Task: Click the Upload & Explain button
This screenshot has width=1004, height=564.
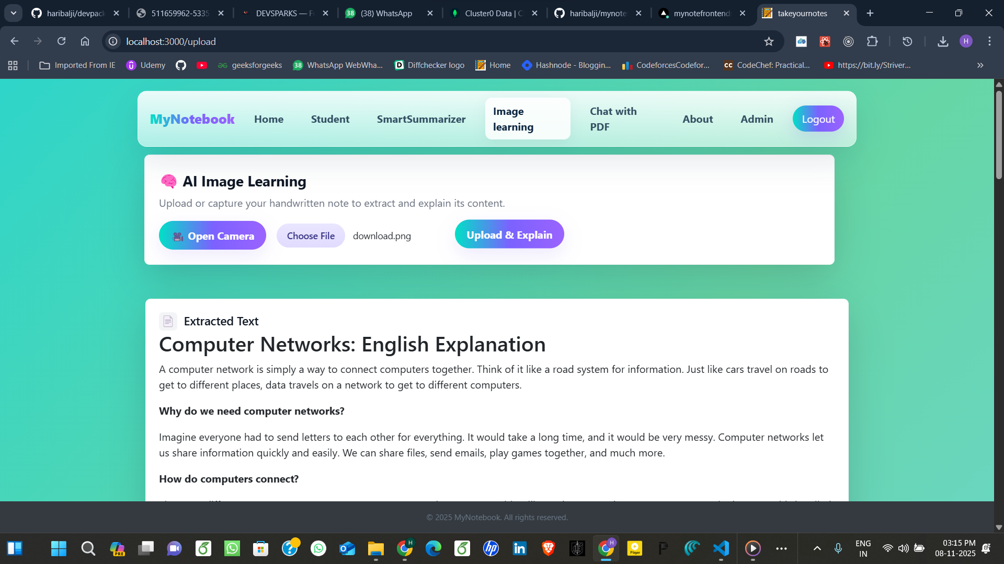Action: coord(509,234)
